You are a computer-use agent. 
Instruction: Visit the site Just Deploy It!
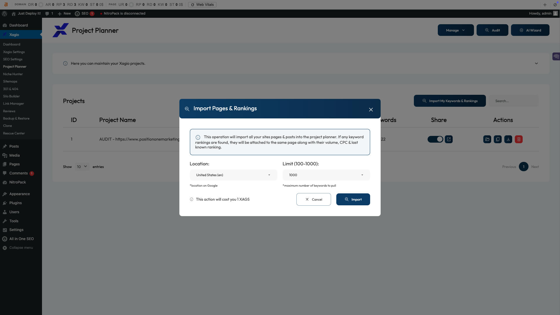pos(26,13)
